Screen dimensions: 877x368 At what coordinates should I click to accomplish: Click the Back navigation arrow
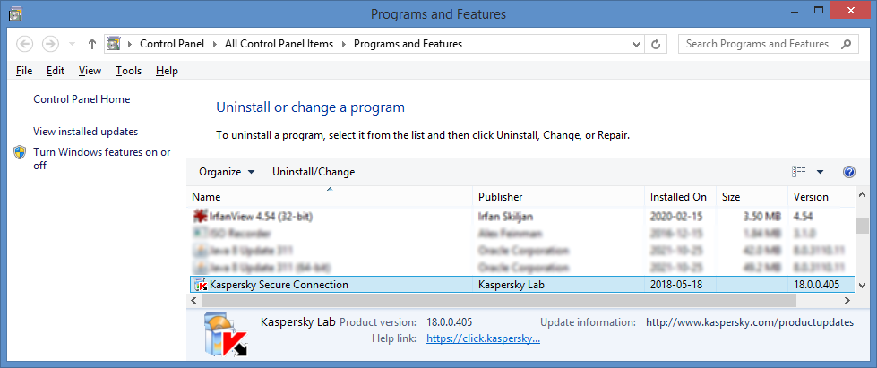point(25,44)
